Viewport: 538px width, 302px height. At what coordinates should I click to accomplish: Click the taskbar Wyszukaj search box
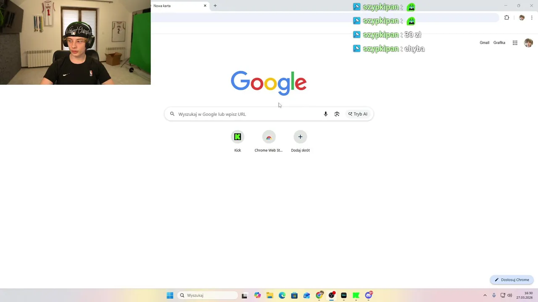(208, 295)
